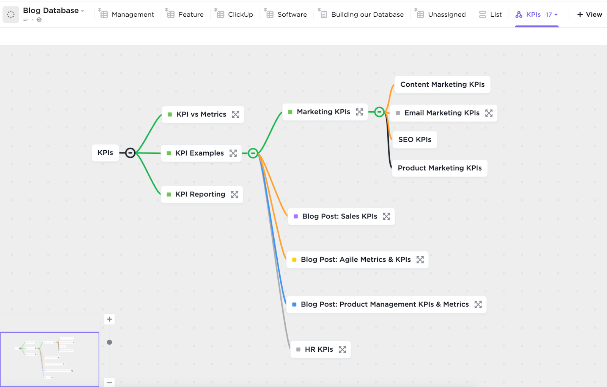Open Building our Database doc tab

click(361, 14)
